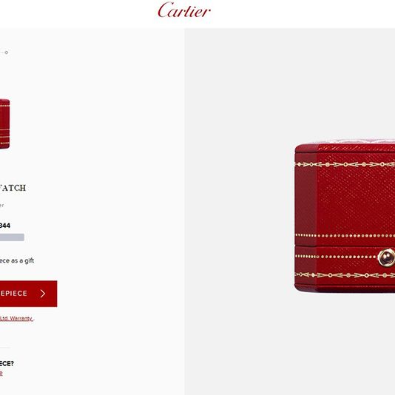Click the bottom gold arrow frieze on the box
Viewport: 395px width, 395px height.
coord(345,275)
